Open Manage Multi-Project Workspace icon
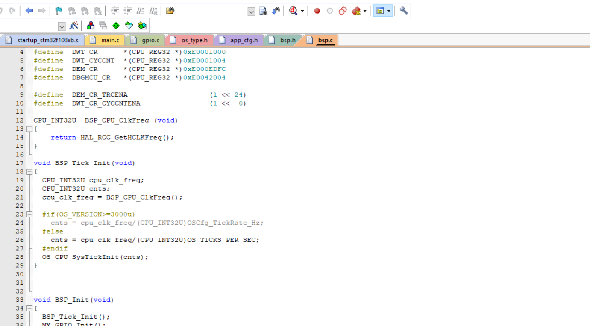590x326 pixels. pyautogui.click(x=103, y=26)
